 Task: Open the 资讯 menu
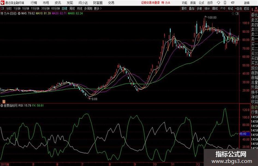pyautogui.click(x=58, y=3)
